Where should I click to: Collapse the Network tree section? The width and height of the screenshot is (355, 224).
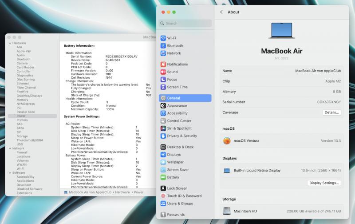tap(10, 148)
